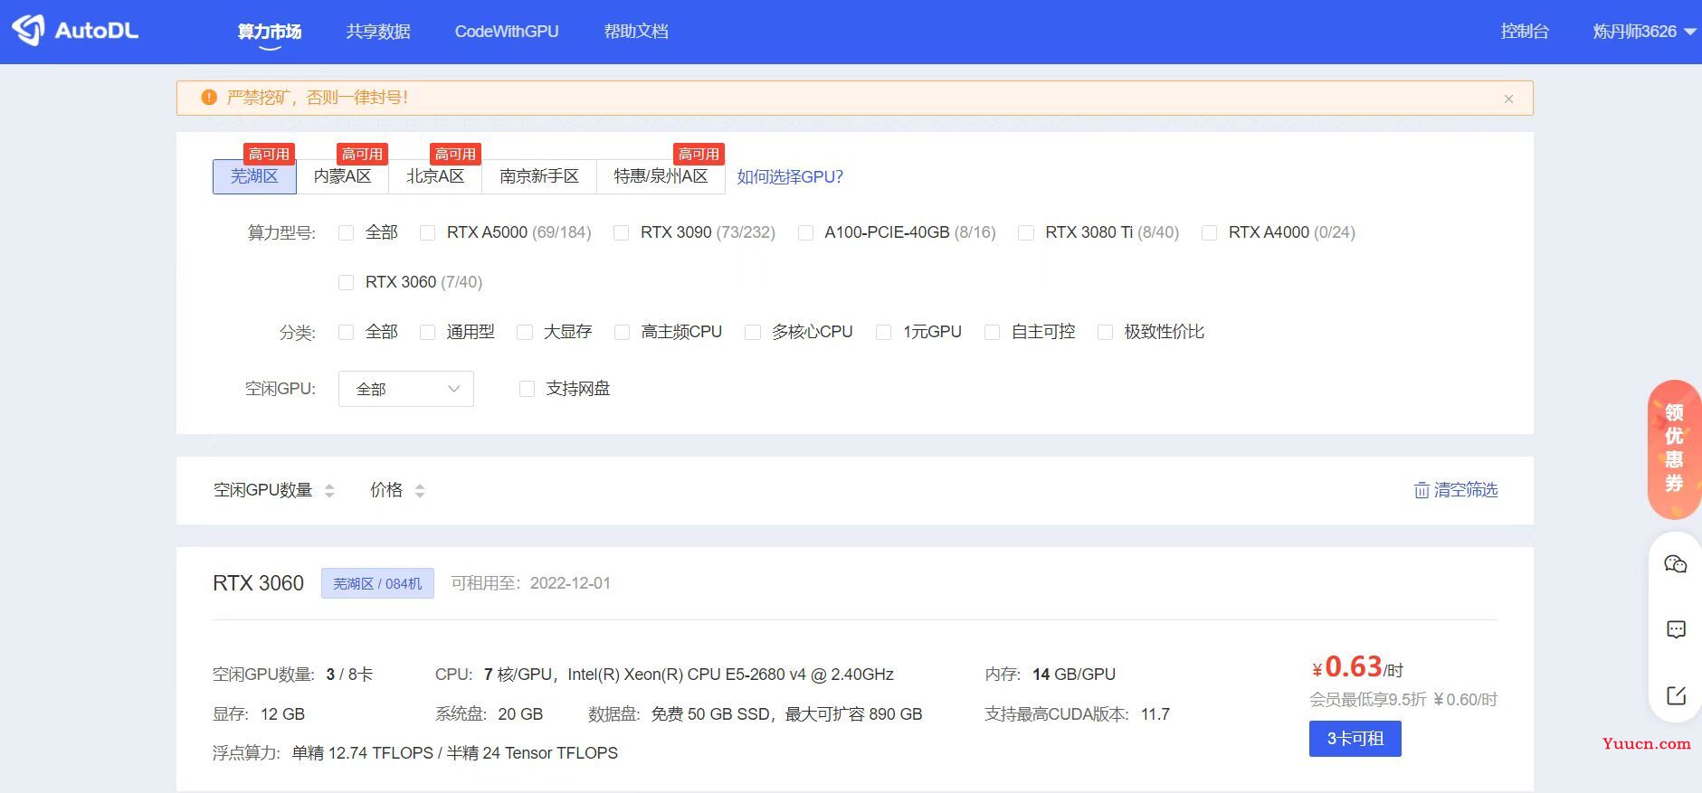Click the 单精 12.74 TFLOPS text
This screenshot has height=793, width=1702.
point(363,753)
